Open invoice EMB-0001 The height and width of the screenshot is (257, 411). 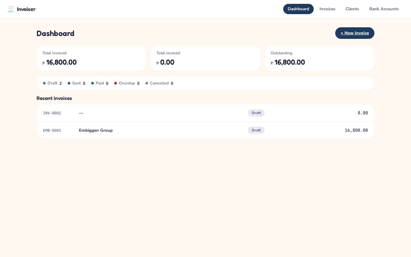pyautogui.click(x=205, y=130)
